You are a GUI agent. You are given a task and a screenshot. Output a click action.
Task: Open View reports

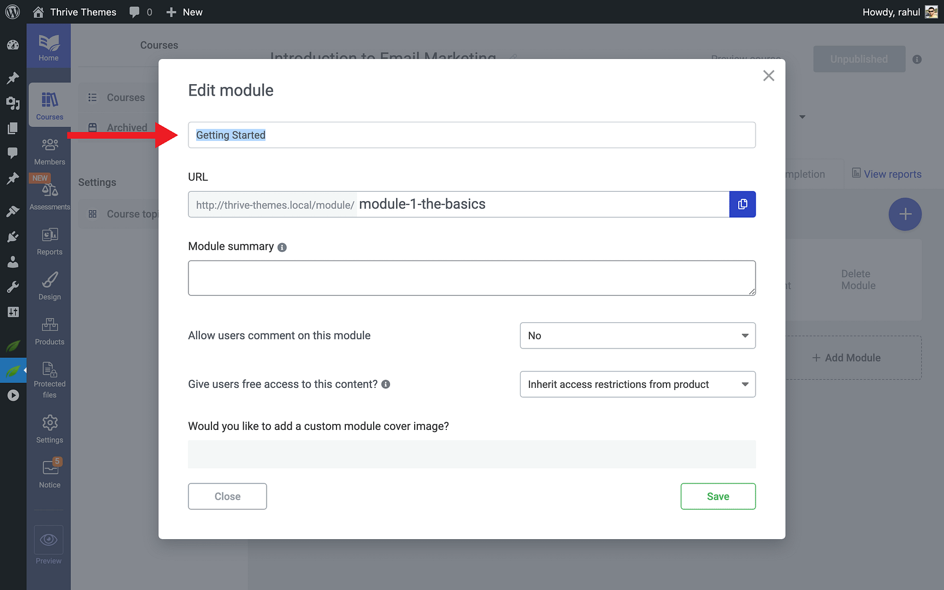pos(893,174)
